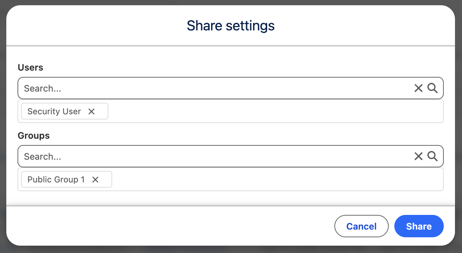Screen dimensions: 462x253
Task: Clear the Groups search field
Action: click(419, 156)
